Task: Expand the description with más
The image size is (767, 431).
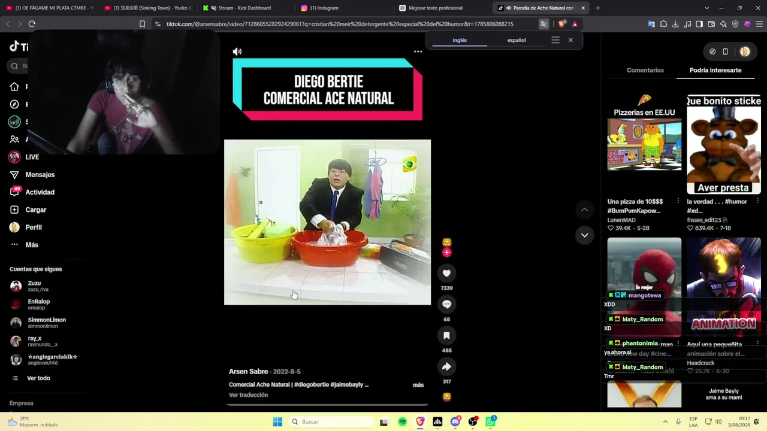Action: 418,385
